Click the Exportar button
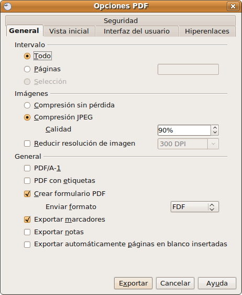 click(134, 283)
